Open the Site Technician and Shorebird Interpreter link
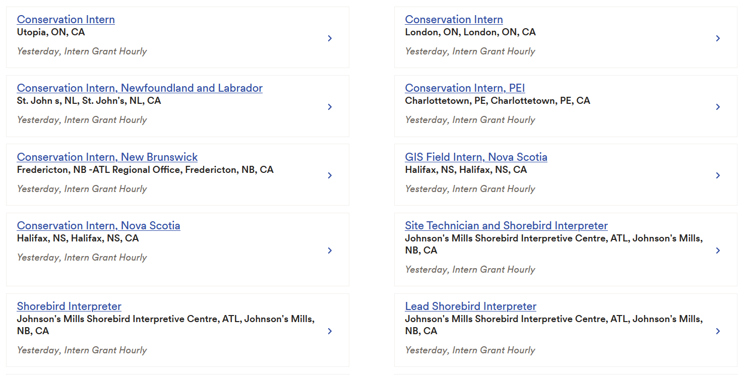This screenshot has width=741, height=375. pos(506,226)
